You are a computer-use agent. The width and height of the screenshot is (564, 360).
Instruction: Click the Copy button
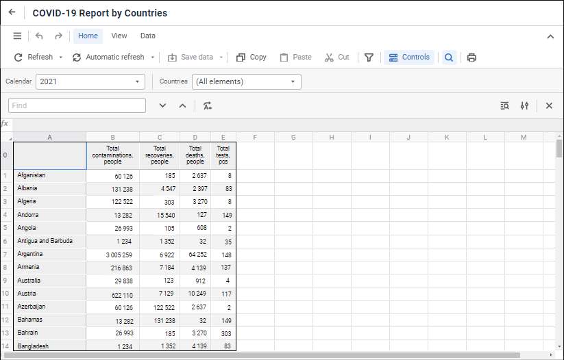click(x=252, y=57)
